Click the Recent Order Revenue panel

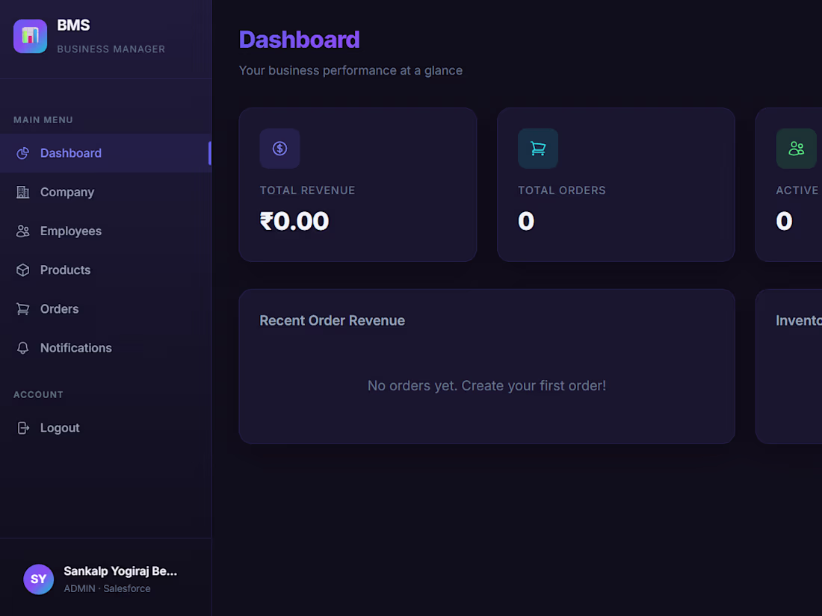click(x=486, y=366)
